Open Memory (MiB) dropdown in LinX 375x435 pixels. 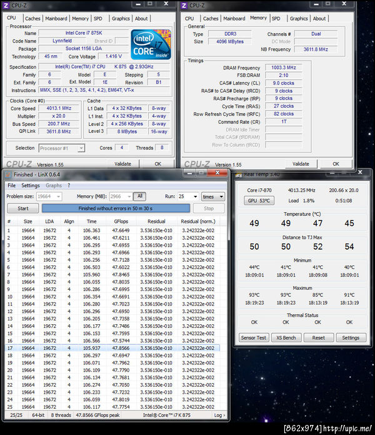(121, 197)
